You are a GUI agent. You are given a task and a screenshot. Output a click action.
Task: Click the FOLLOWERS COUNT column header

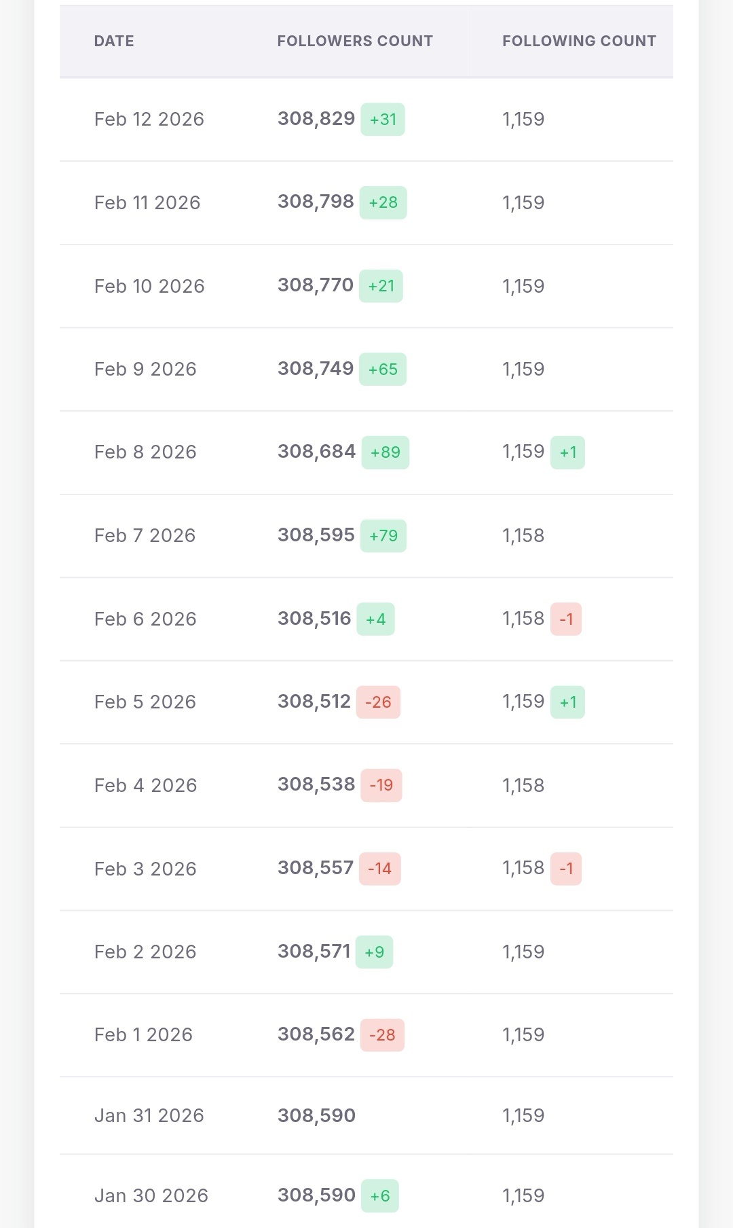354,41
